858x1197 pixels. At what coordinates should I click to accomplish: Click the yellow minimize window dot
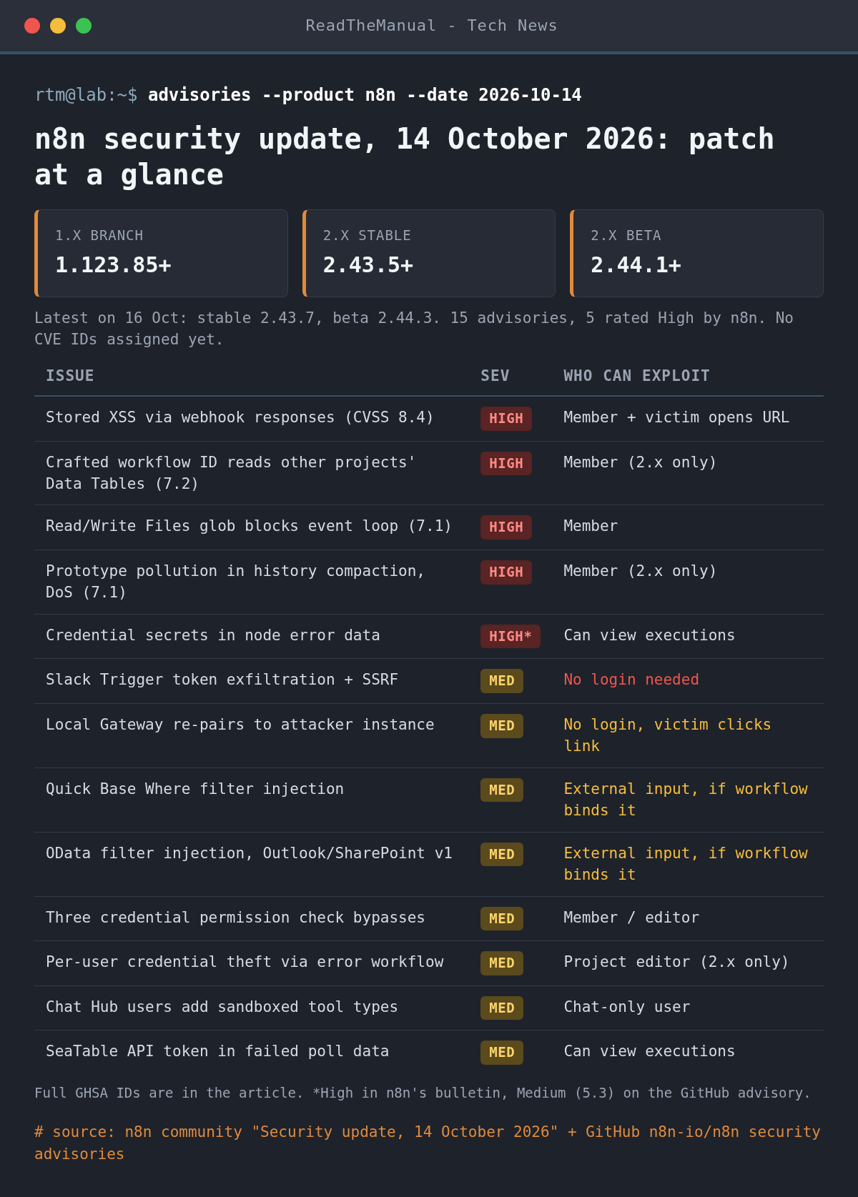coord(58,26)
